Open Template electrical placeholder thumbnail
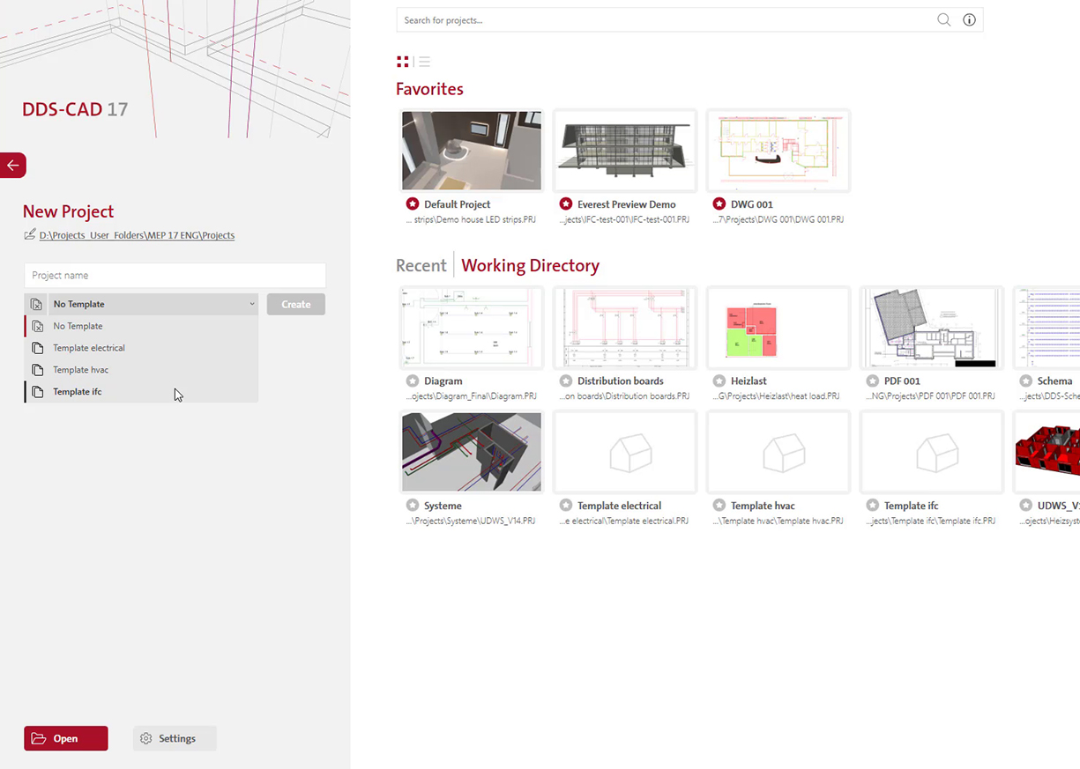The height and width of the screenshot is (769, 1080). pyautogui.click(x=625, y=453)
